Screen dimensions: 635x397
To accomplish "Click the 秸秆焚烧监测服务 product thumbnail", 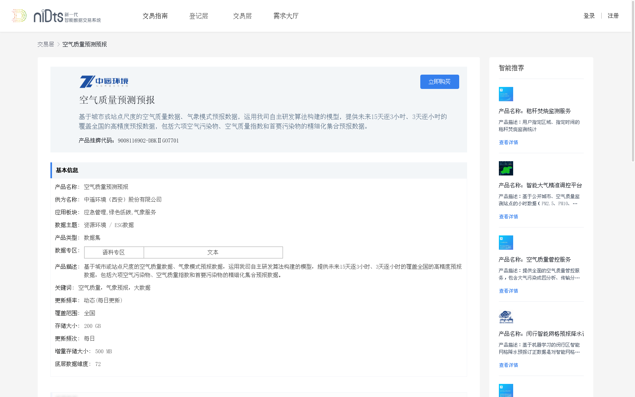I will pos(506,94).
